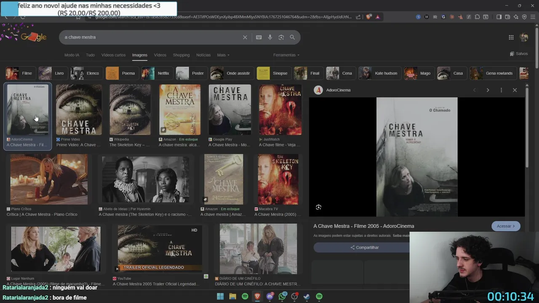The height and width of the screenshot is (303, 539).
Task: Click the browser address bar URL
Action: (223, 17)
